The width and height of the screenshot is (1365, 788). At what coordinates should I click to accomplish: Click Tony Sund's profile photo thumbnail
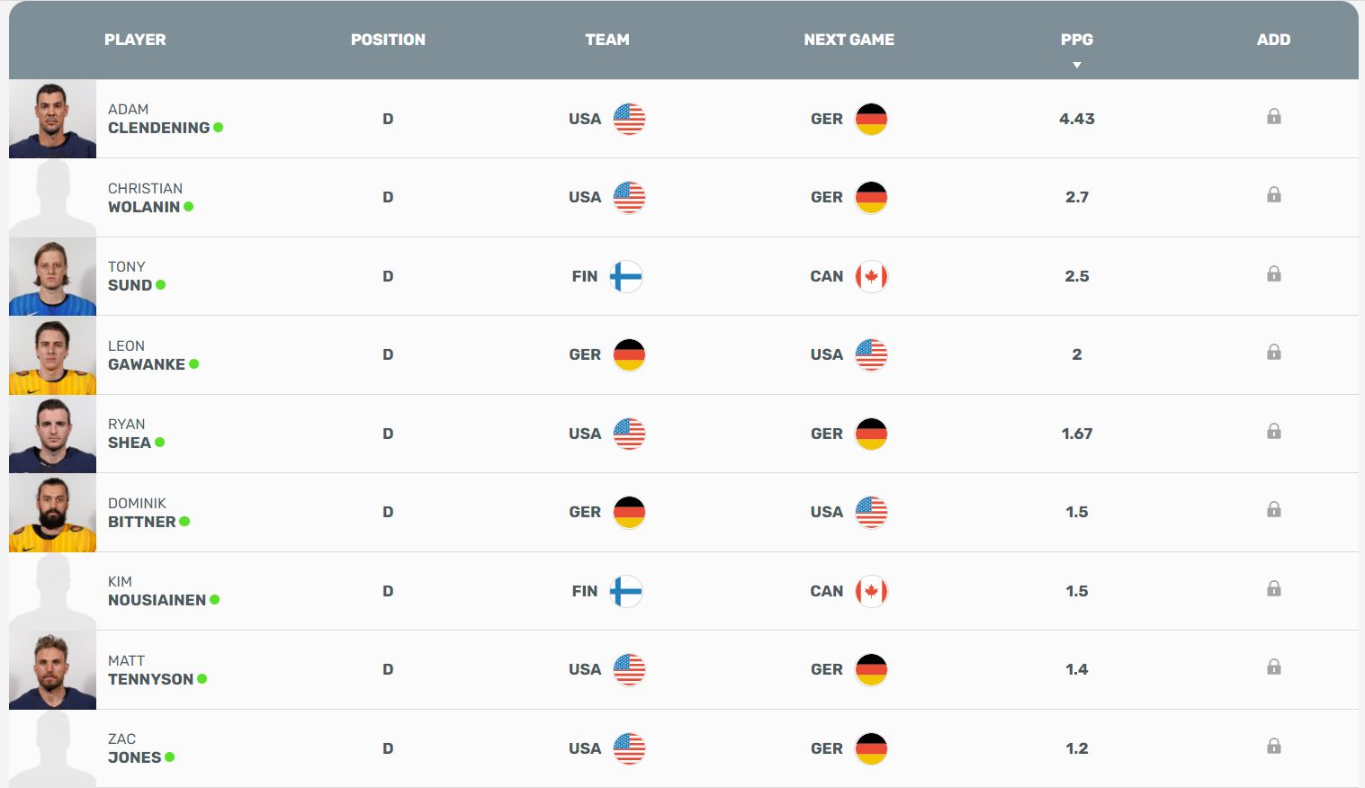click(52, 276)
